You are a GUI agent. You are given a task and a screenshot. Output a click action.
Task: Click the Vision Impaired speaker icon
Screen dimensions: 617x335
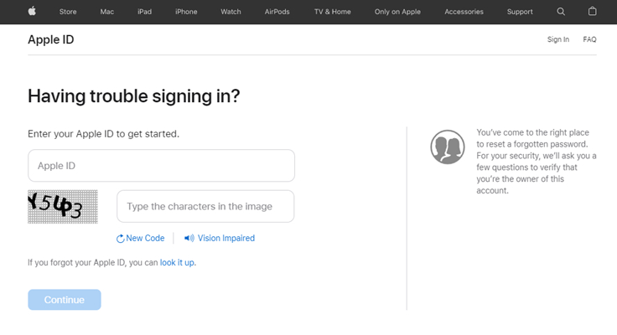point(189,238)
